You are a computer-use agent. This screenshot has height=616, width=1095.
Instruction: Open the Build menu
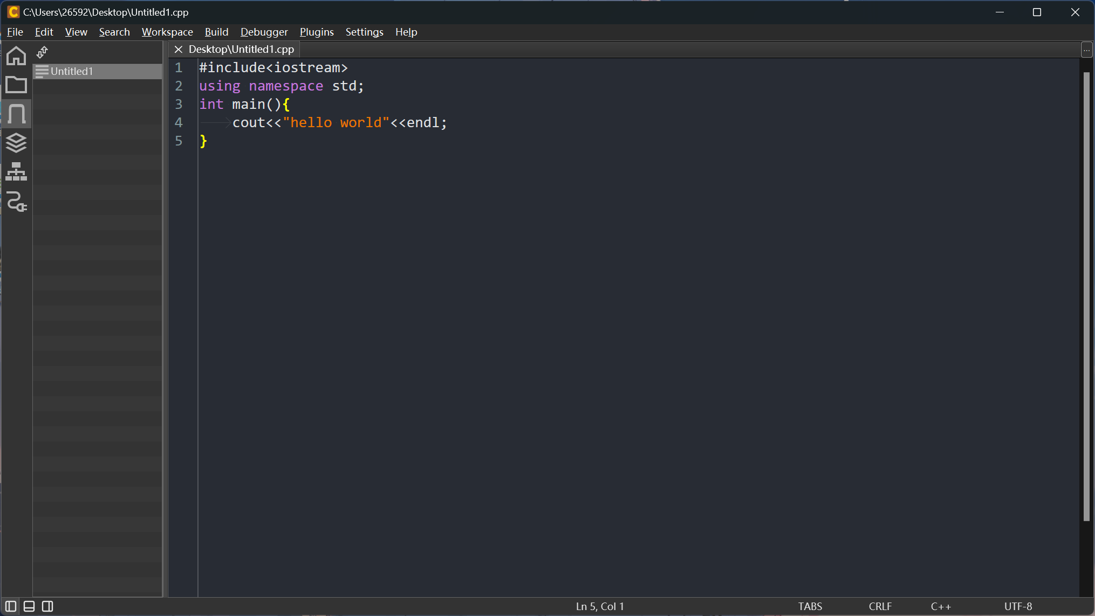(x=216, y=32)
